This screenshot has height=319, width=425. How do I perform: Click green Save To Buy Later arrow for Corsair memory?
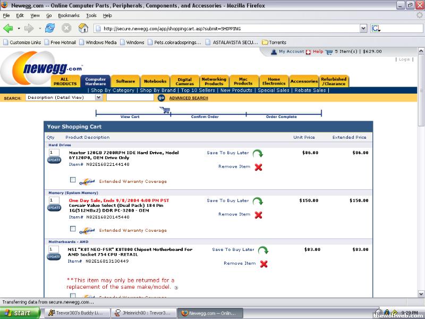(x=258, y=202)
